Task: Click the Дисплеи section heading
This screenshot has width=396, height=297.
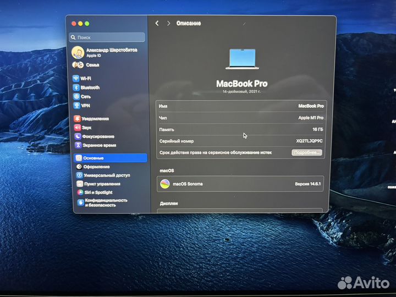Action: pos(169,204)
